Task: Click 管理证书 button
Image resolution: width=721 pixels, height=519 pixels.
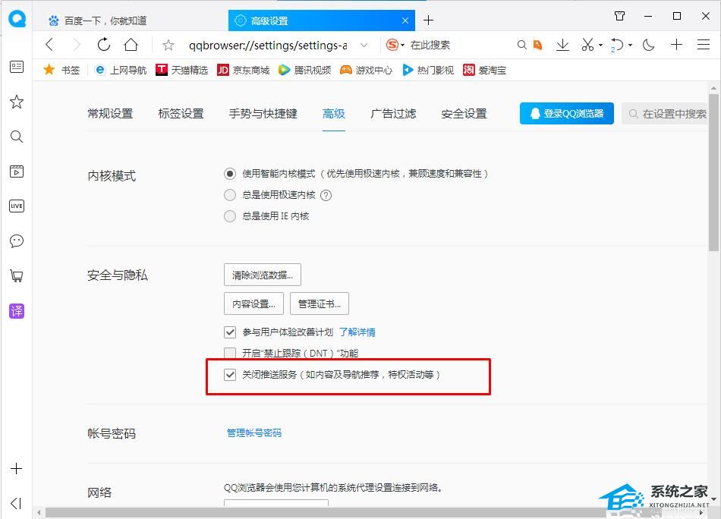Action: click(320, 304)
